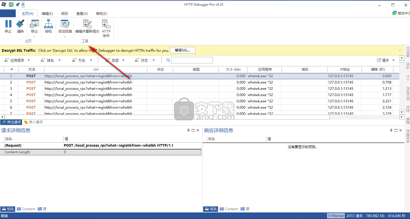The width and height of the screenshot is (410, 219).
Task: Switch to the 主页(H) ribbon tab
Action: (27, 14)
